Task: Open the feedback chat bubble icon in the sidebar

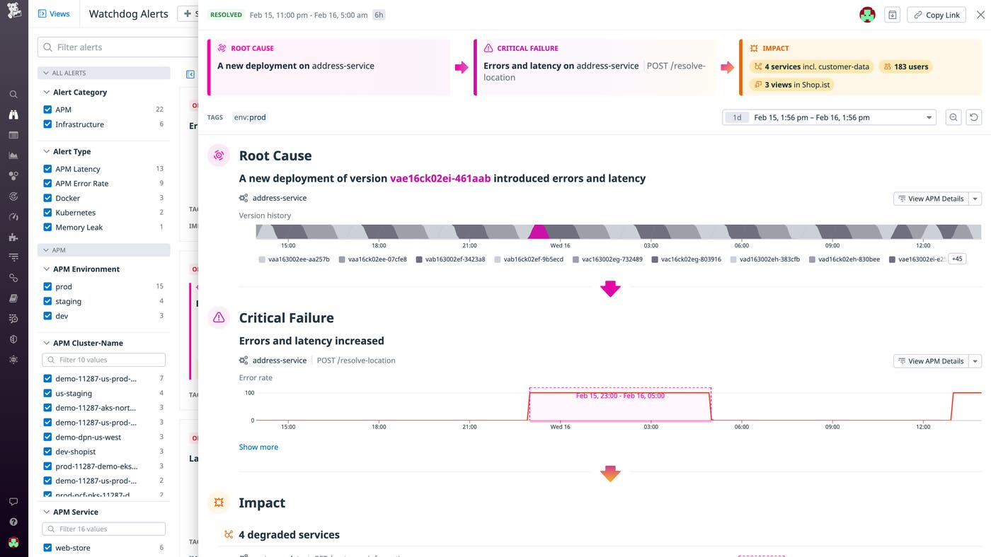Action: pyautogui.click(x=13, y=501)
